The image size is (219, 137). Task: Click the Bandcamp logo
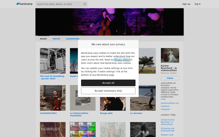click(24, 4)
